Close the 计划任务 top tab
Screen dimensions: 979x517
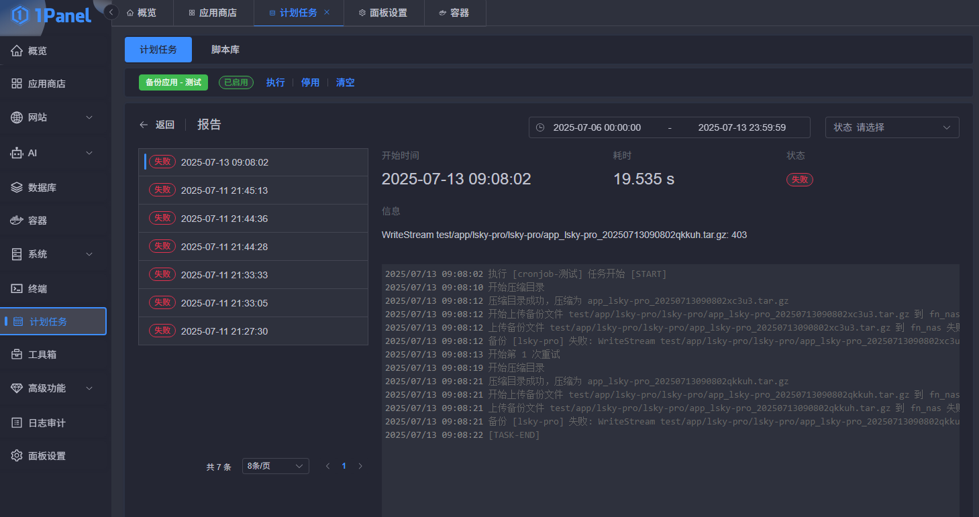point(327,13)
